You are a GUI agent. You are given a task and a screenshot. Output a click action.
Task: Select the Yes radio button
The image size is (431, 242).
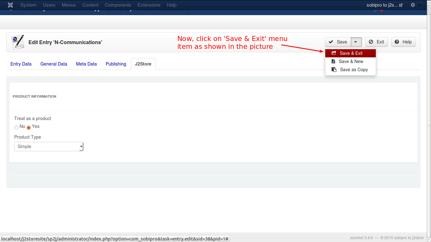(29, 127)
